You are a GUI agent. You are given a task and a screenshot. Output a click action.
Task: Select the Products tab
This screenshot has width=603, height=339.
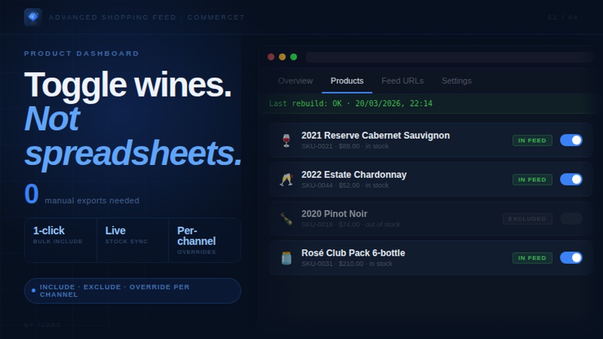pyautogui.click(x=347, y=81)
